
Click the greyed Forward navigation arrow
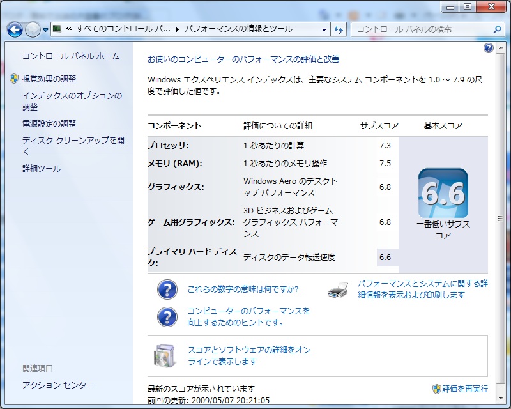[x=33, y=29]
